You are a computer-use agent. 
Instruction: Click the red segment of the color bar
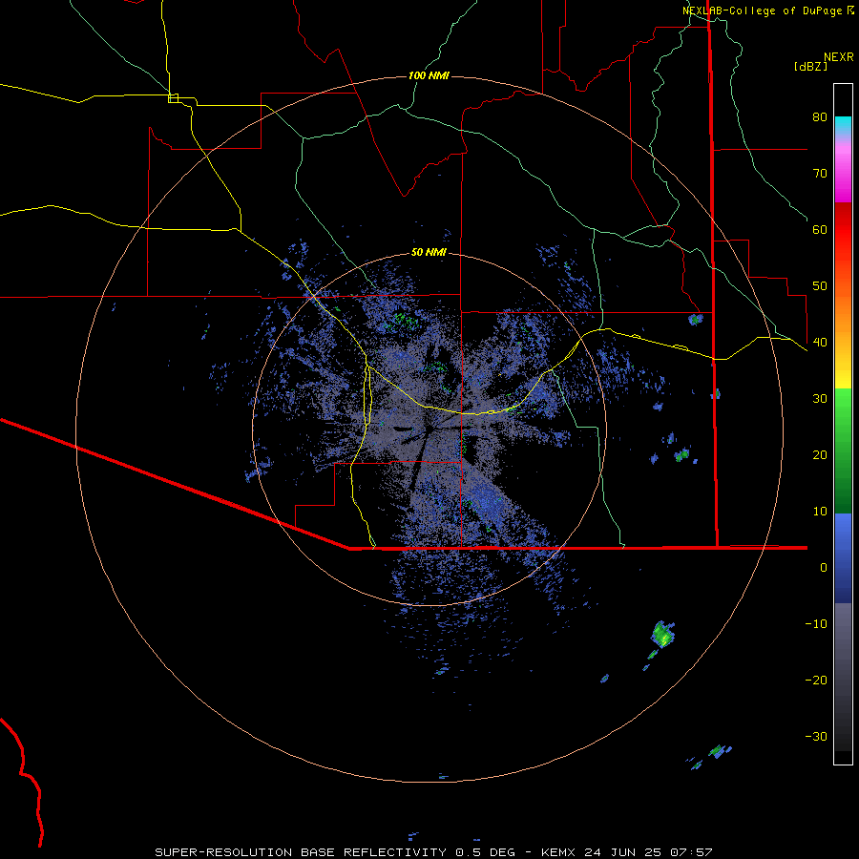point(843,230)
